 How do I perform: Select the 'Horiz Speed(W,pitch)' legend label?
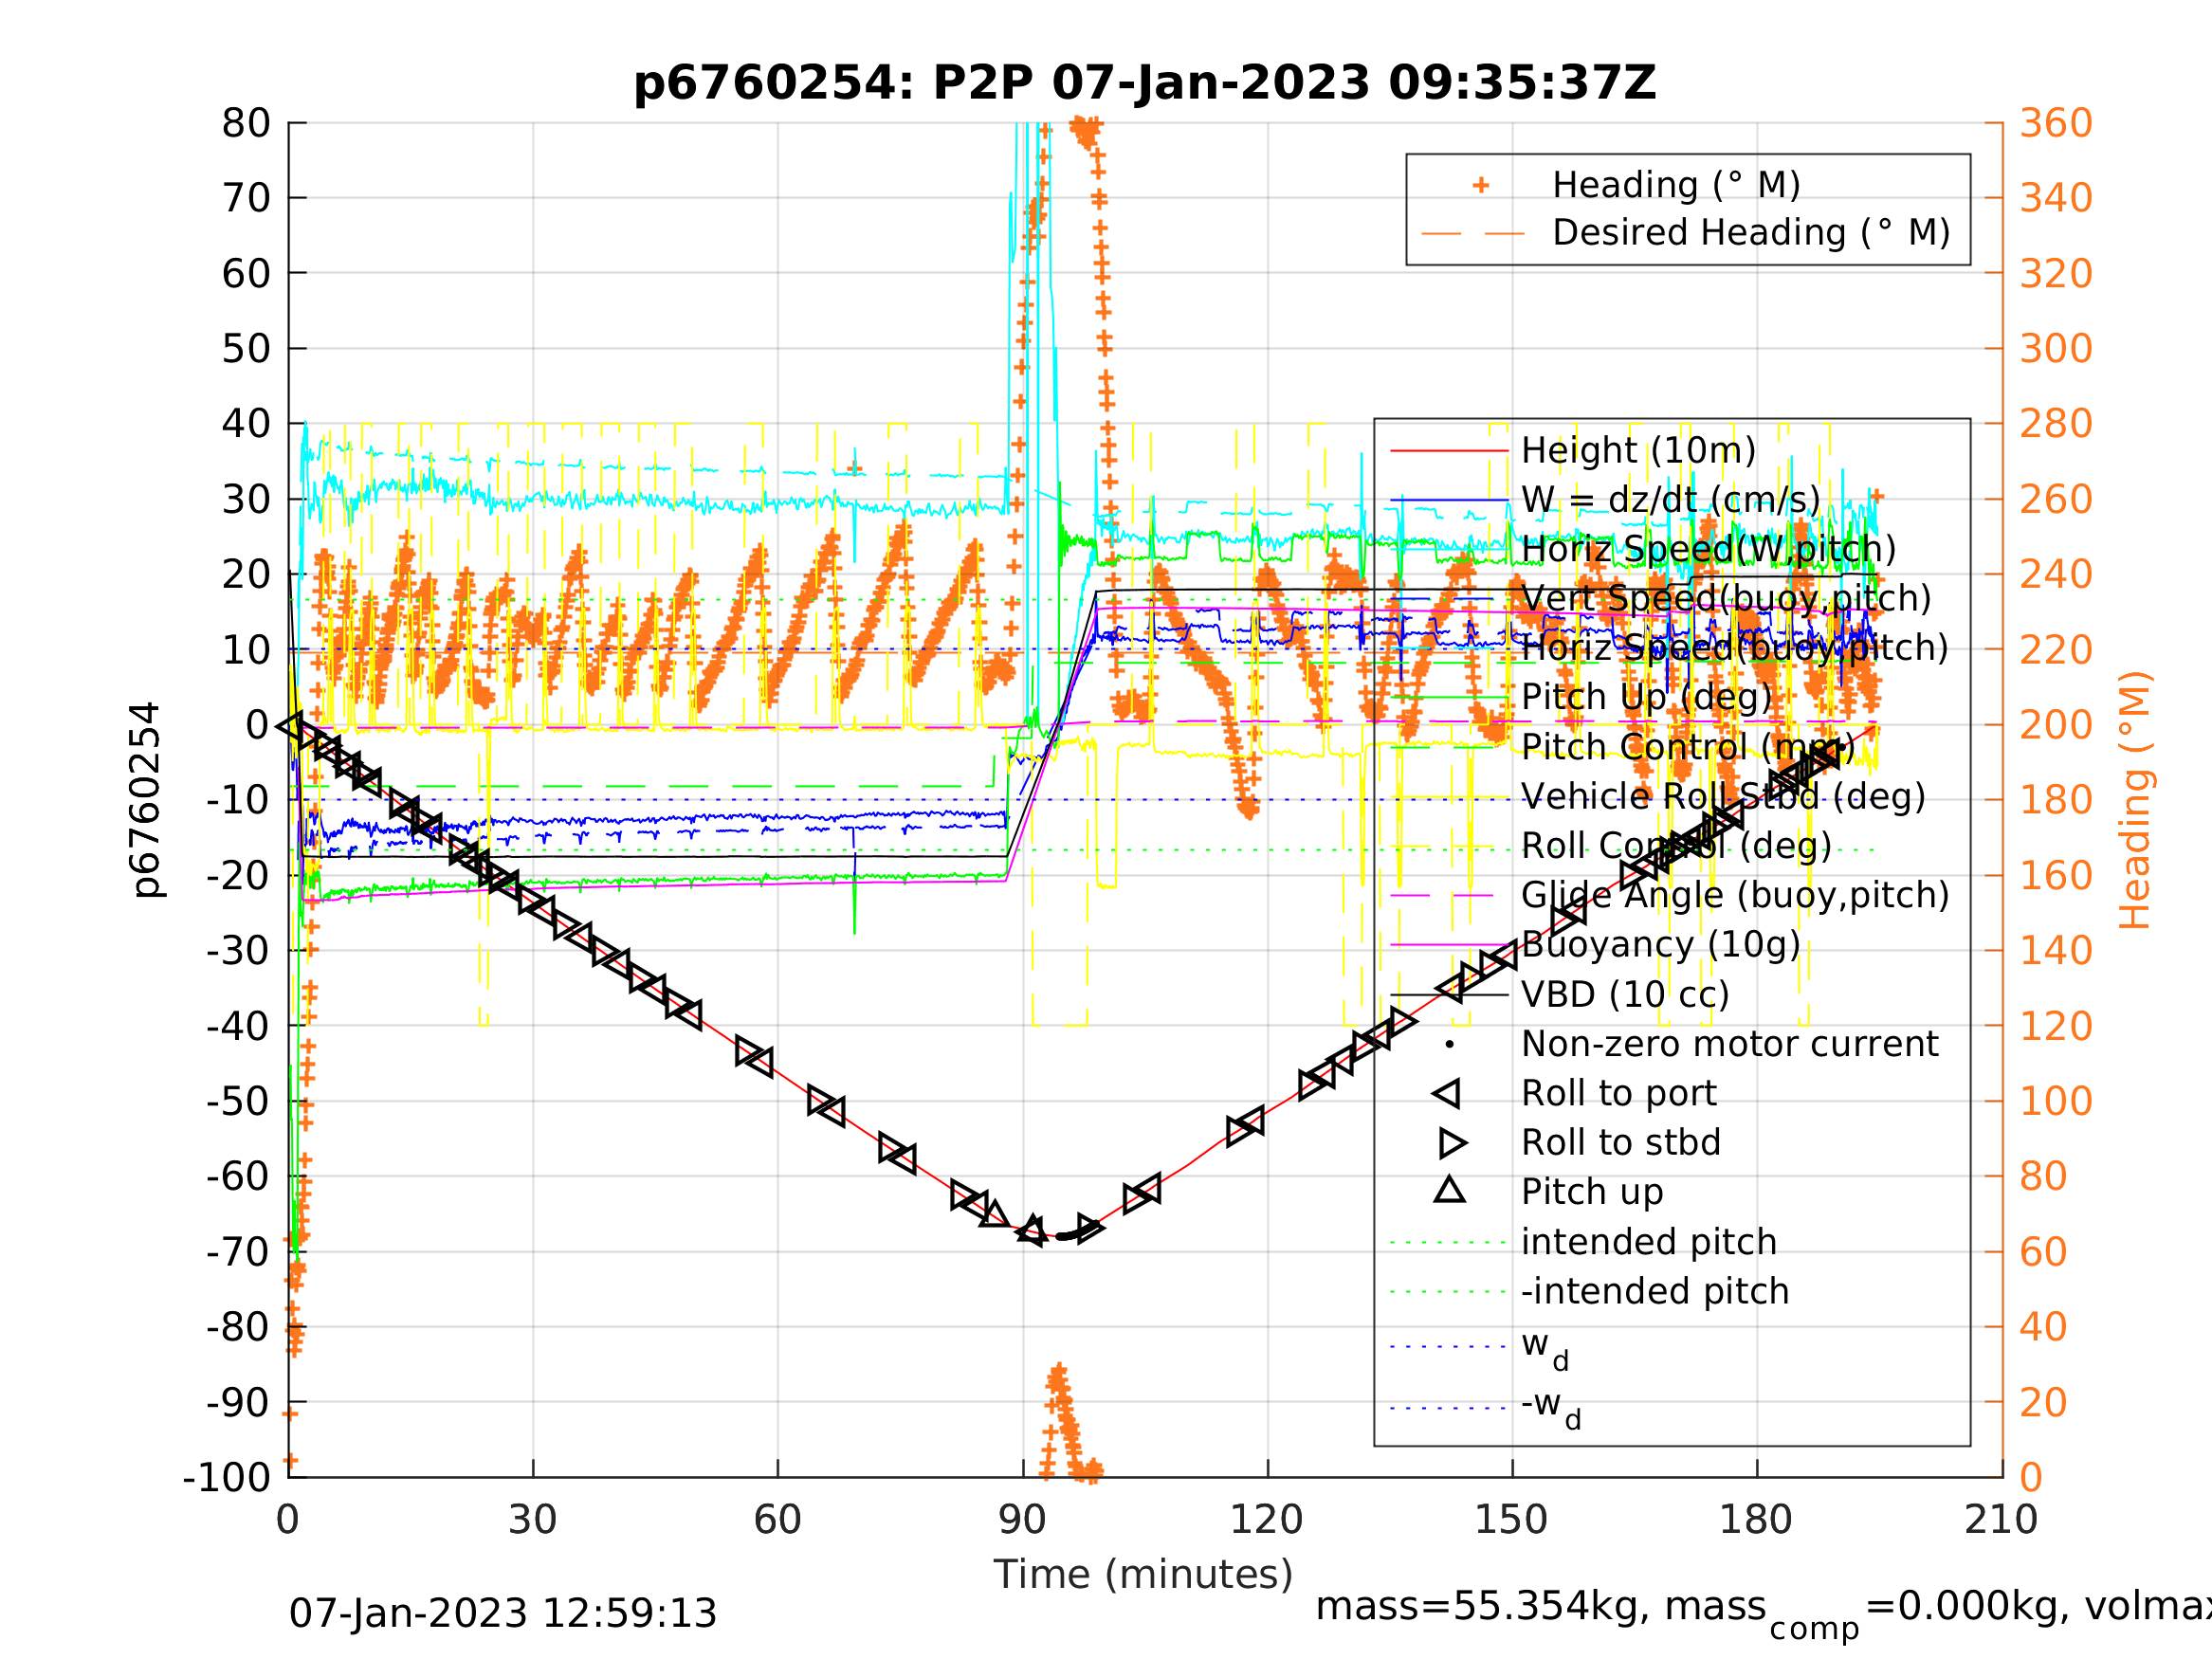(1708, 549)
